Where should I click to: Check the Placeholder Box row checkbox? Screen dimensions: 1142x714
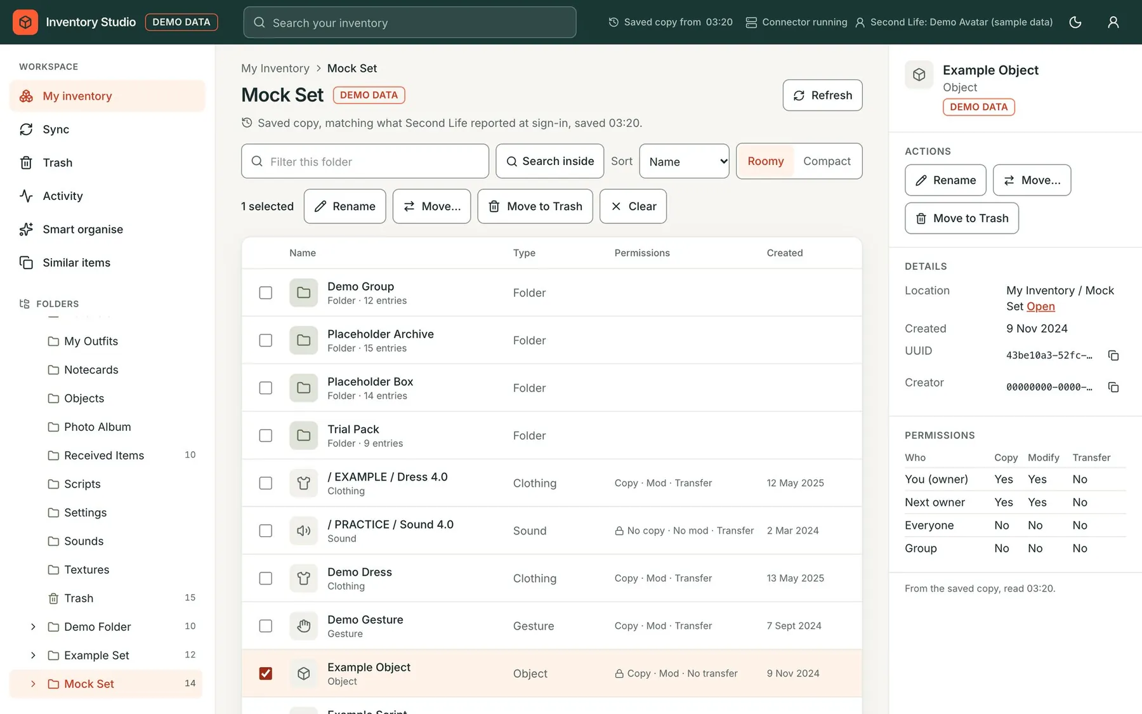pos(266,388)
